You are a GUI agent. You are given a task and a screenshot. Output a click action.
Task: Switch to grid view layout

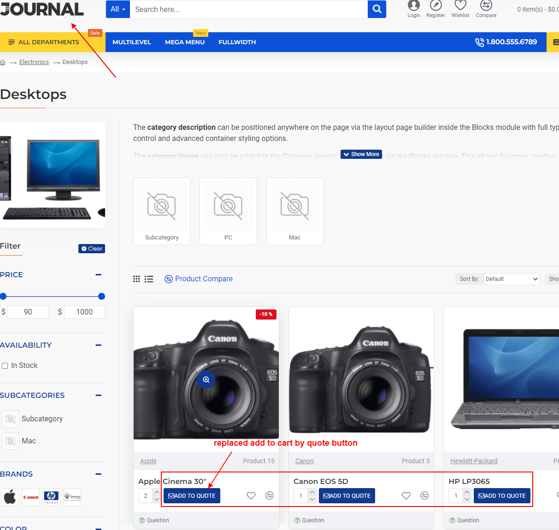(136, 279)
